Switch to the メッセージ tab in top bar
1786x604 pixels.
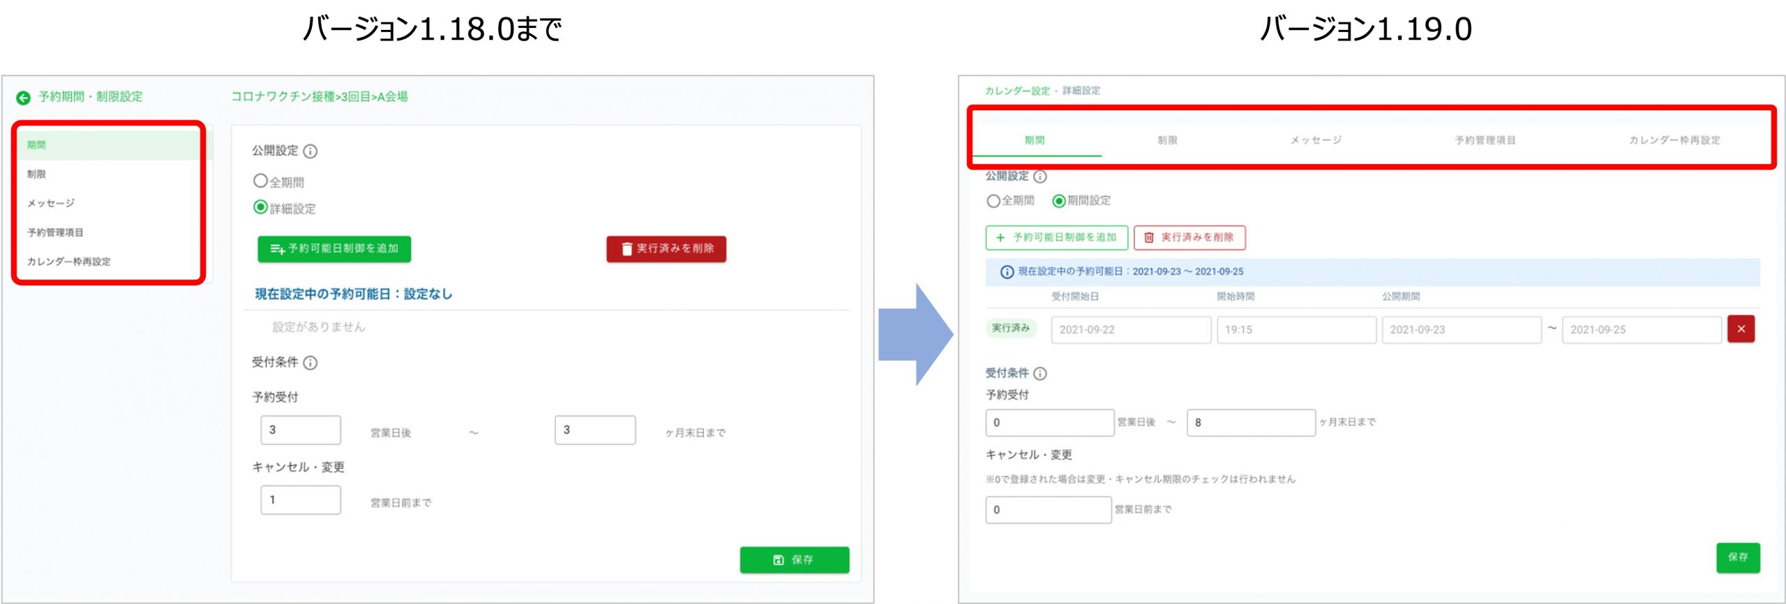[1316, 140]
